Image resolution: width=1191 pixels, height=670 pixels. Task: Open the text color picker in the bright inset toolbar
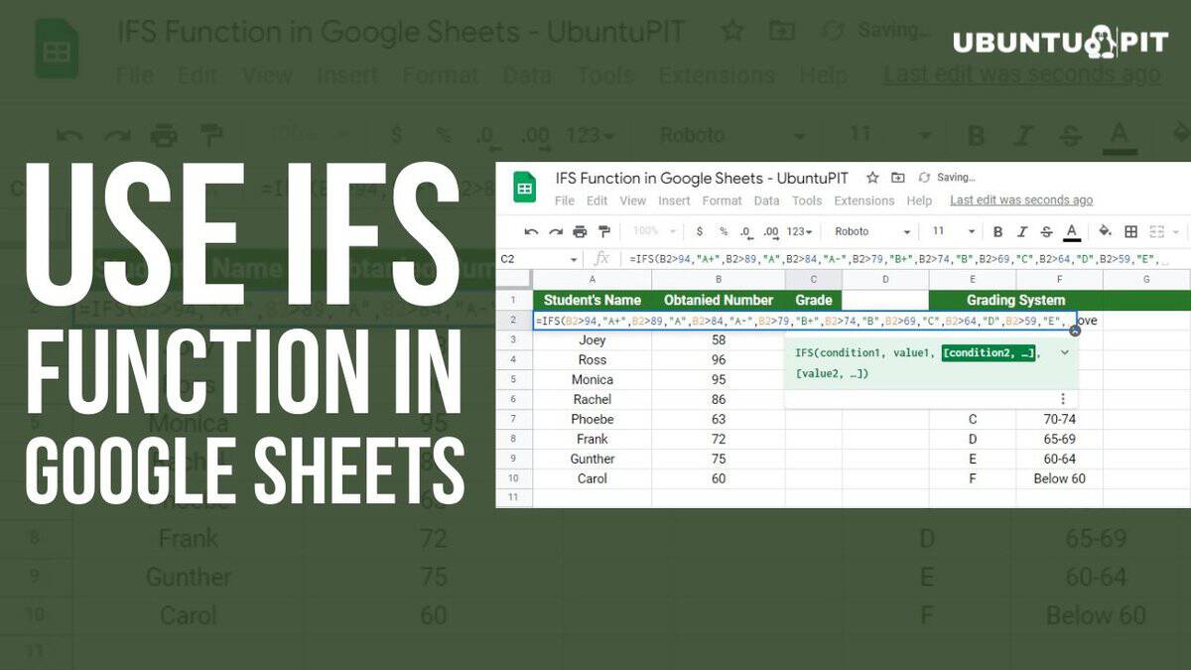[1072, 232]
